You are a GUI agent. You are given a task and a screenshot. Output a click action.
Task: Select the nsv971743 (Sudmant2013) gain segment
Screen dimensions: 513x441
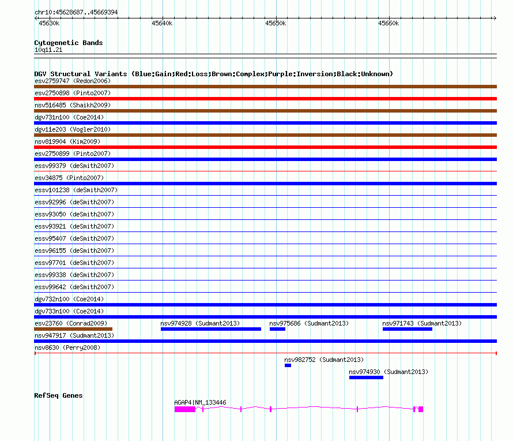tap(407, 329)
